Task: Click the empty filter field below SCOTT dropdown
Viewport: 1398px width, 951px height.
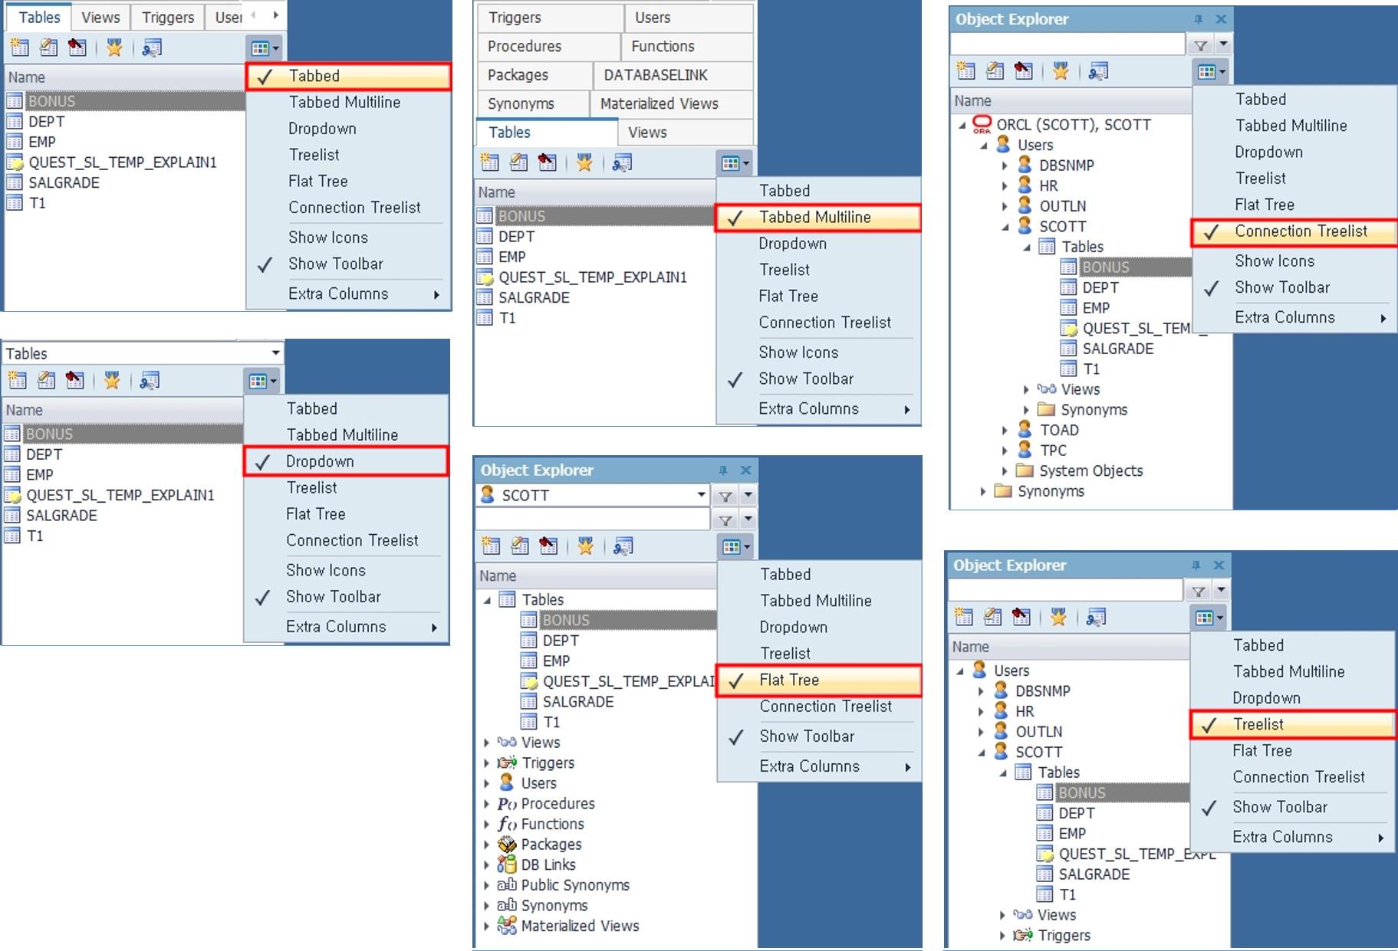Action: [592, 520]
